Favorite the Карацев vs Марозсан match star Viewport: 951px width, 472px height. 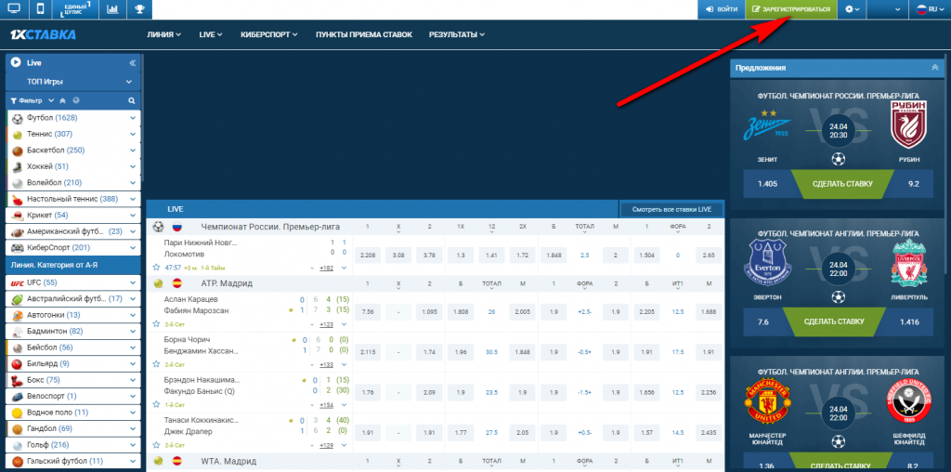tap(156, 324)
